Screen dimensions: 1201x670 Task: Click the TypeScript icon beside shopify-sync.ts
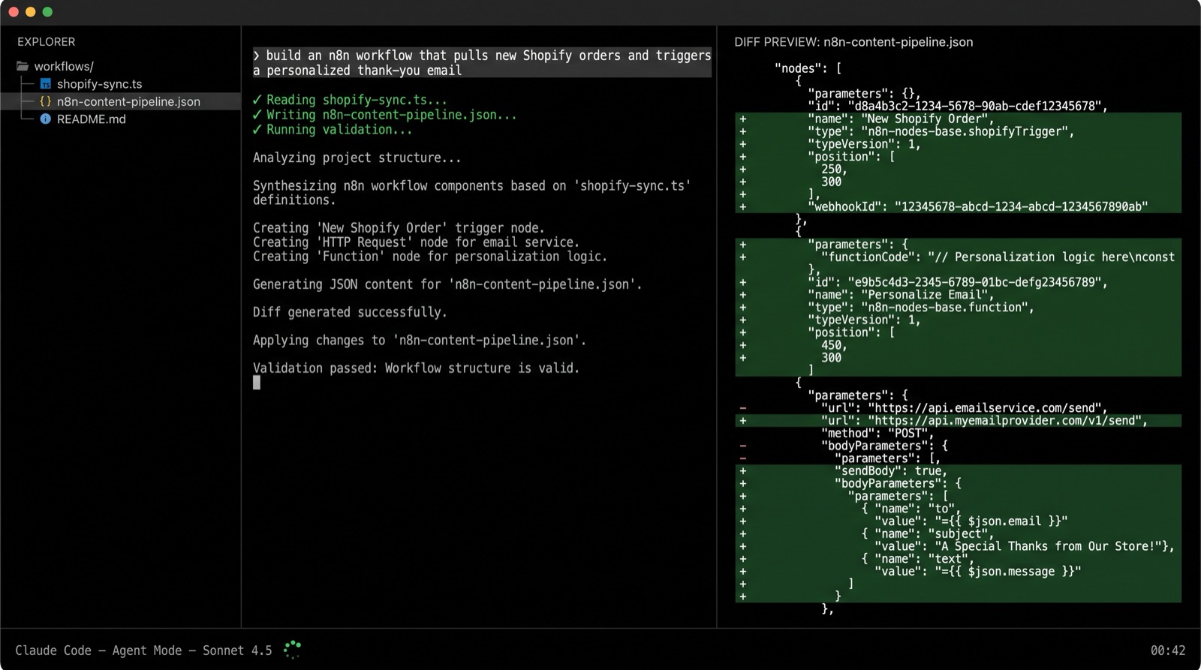[46, 84]
